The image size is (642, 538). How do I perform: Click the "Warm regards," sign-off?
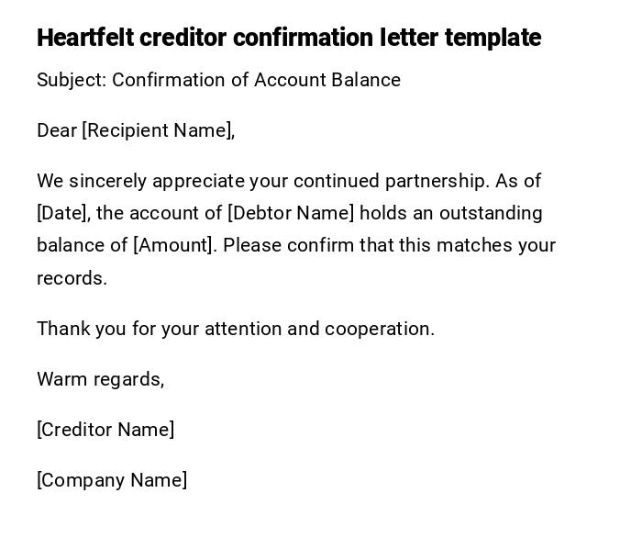100,379
